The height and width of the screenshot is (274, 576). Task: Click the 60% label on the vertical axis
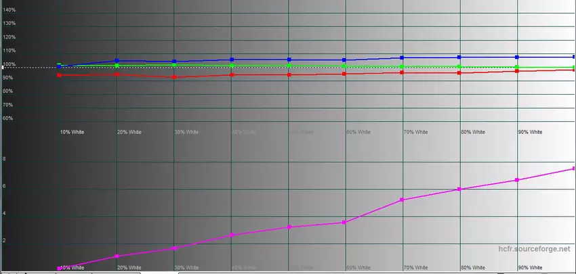pyautogui.click(x=8, y=118)
